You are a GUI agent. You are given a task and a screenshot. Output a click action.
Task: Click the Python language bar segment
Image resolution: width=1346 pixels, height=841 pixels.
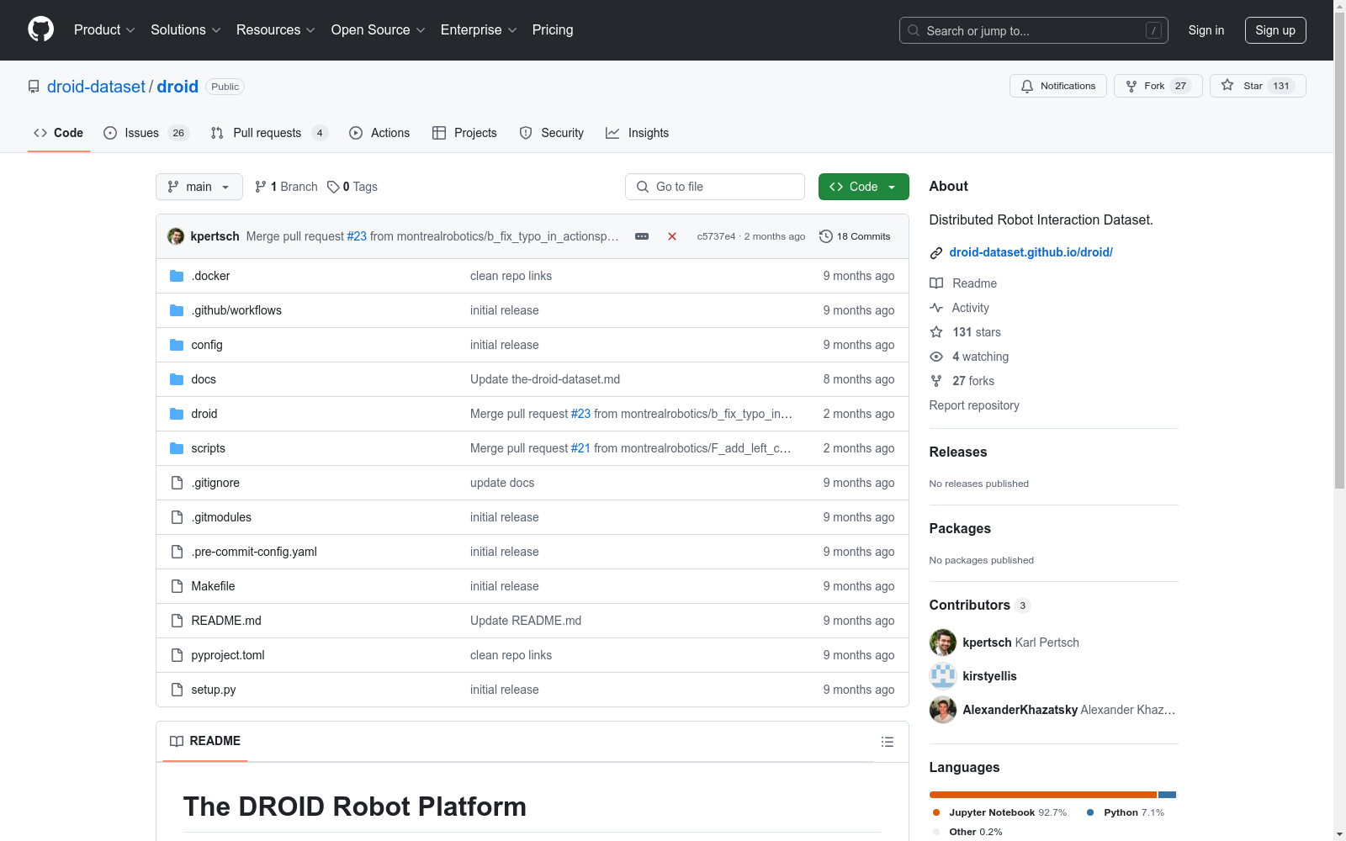pos(1167,795)
